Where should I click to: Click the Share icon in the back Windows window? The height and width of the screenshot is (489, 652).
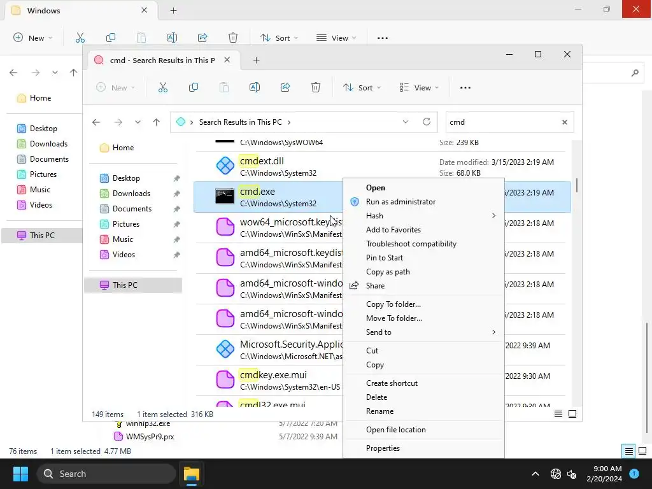coord(202,38)
